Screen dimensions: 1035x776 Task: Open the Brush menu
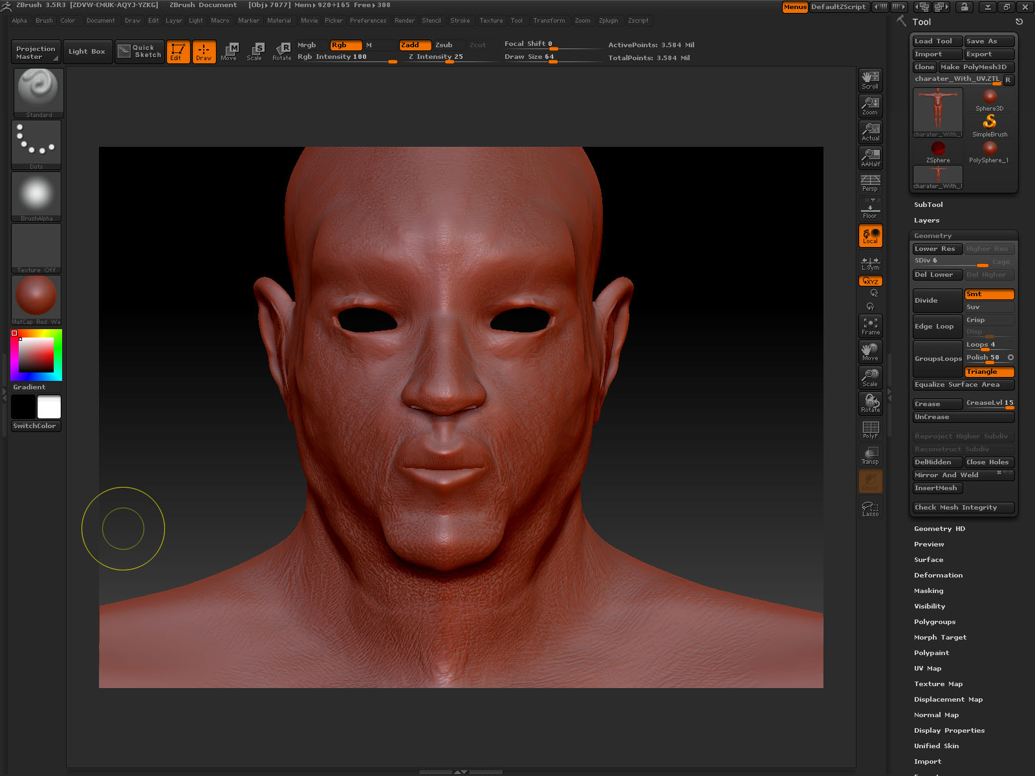(44, 21)
